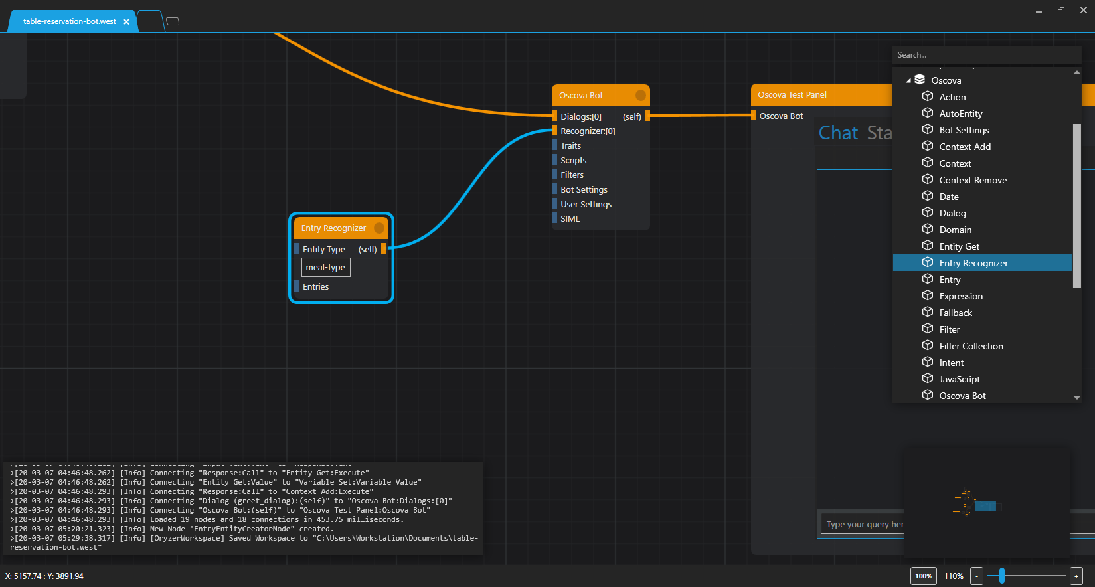
Task: Click the cube icon beside Domain
Action: (x=928, y=229)
